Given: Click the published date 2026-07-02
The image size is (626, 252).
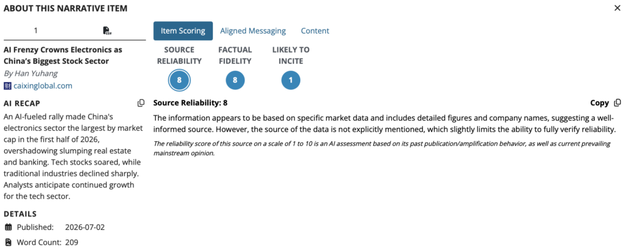Looking at the screenshot, I should tap(84, 228).
